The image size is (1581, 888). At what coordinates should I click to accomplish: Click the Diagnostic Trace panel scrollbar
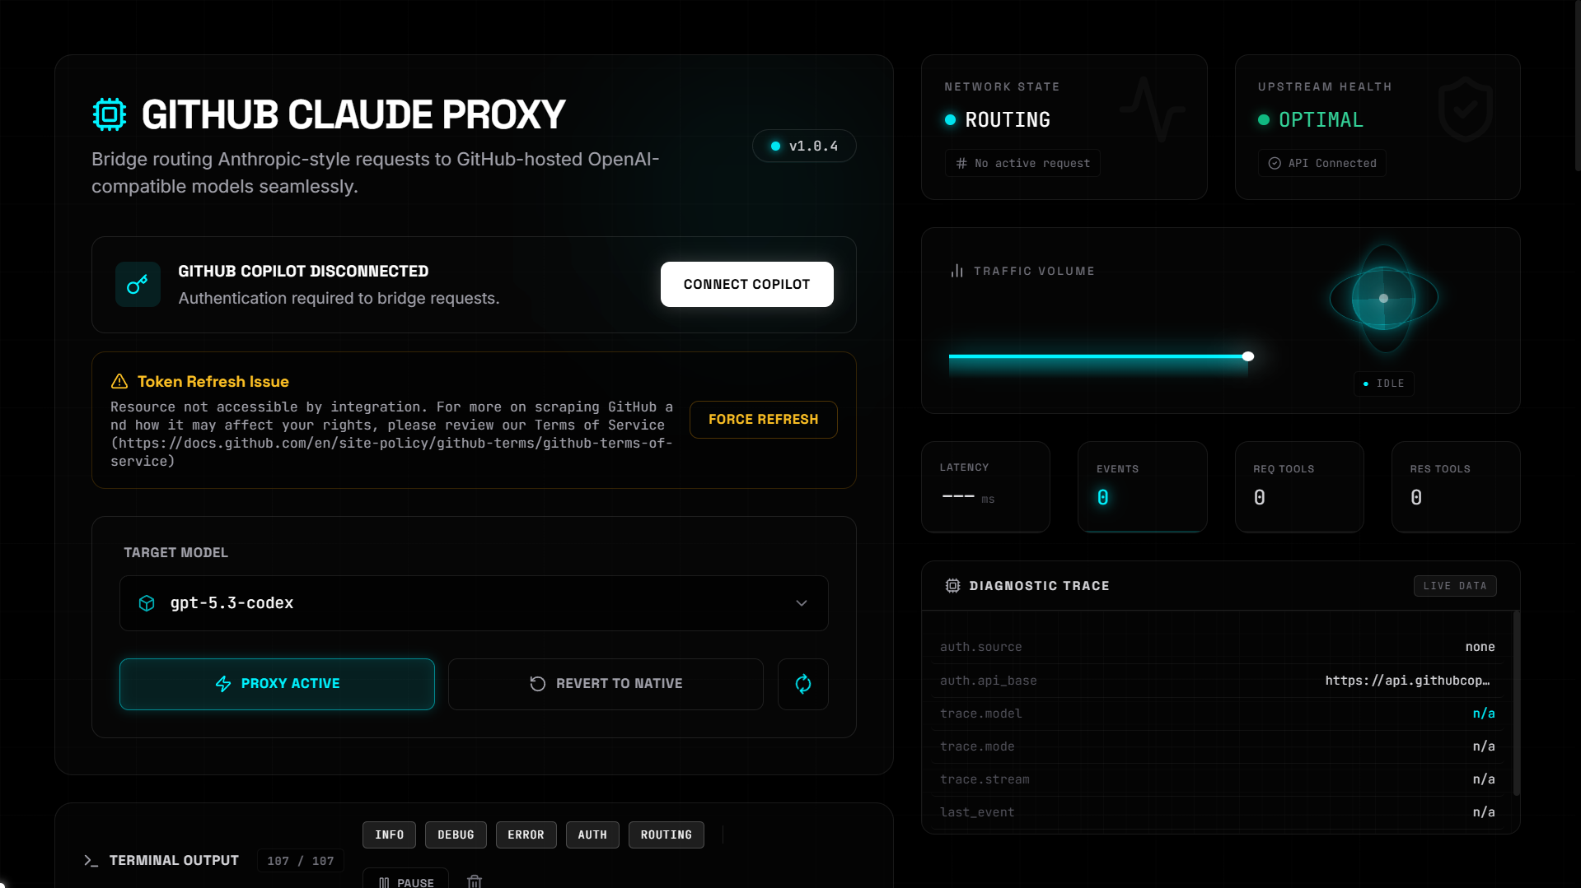click(x=1517, y=703)
